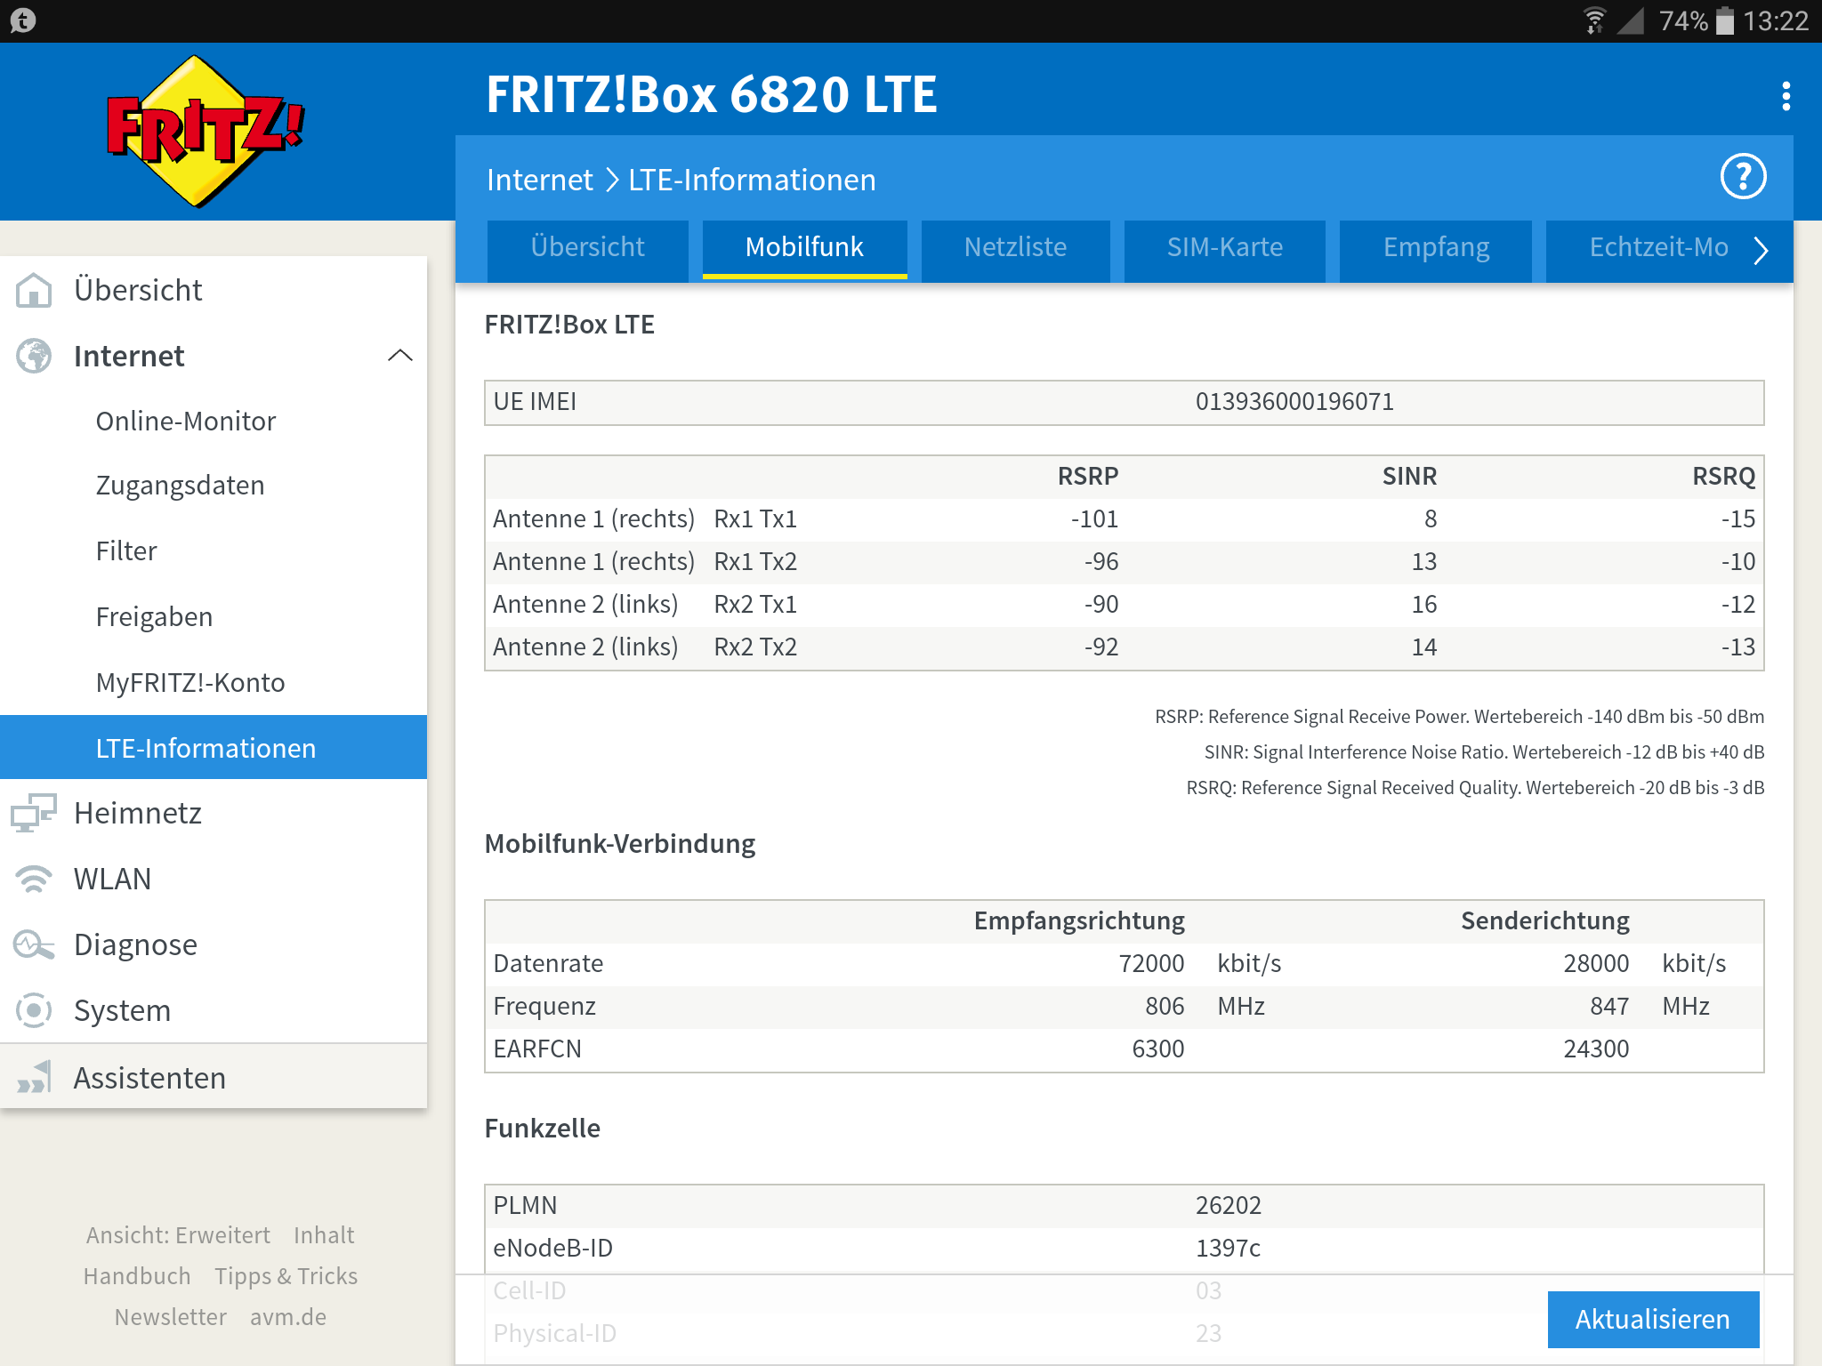This screenshot has width=1822, height=1366.
Task: Click the EARFCN 6300 value
Action: [x=1157, y=1049]
